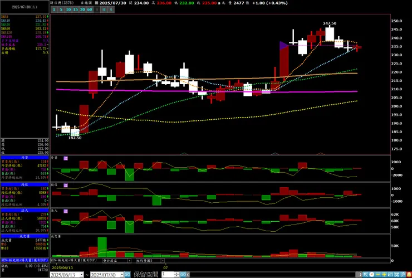Switch to the weekly (週) chart period
Viewport: 412px width, 278px height.
[104, 9]
